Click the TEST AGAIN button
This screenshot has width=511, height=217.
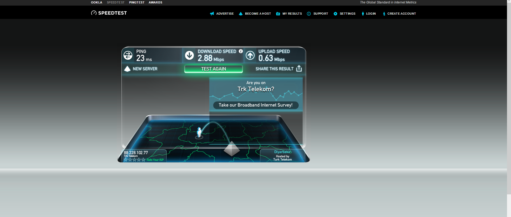(213, 69)
